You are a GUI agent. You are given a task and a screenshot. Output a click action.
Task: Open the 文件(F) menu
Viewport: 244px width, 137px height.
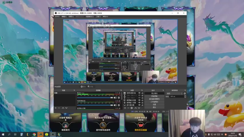[57, 16]
